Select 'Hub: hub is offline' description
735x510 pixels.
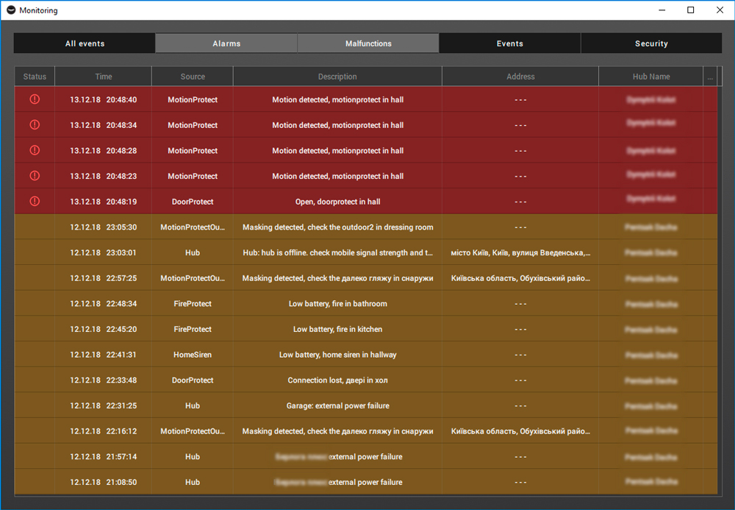coord(337,252)
